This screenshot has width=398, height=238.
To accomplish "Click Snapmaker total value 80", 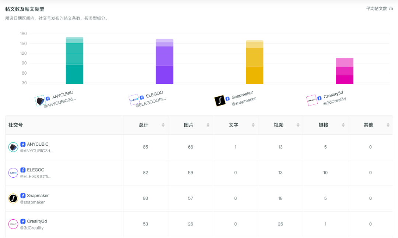I will [x=146, y=199].
